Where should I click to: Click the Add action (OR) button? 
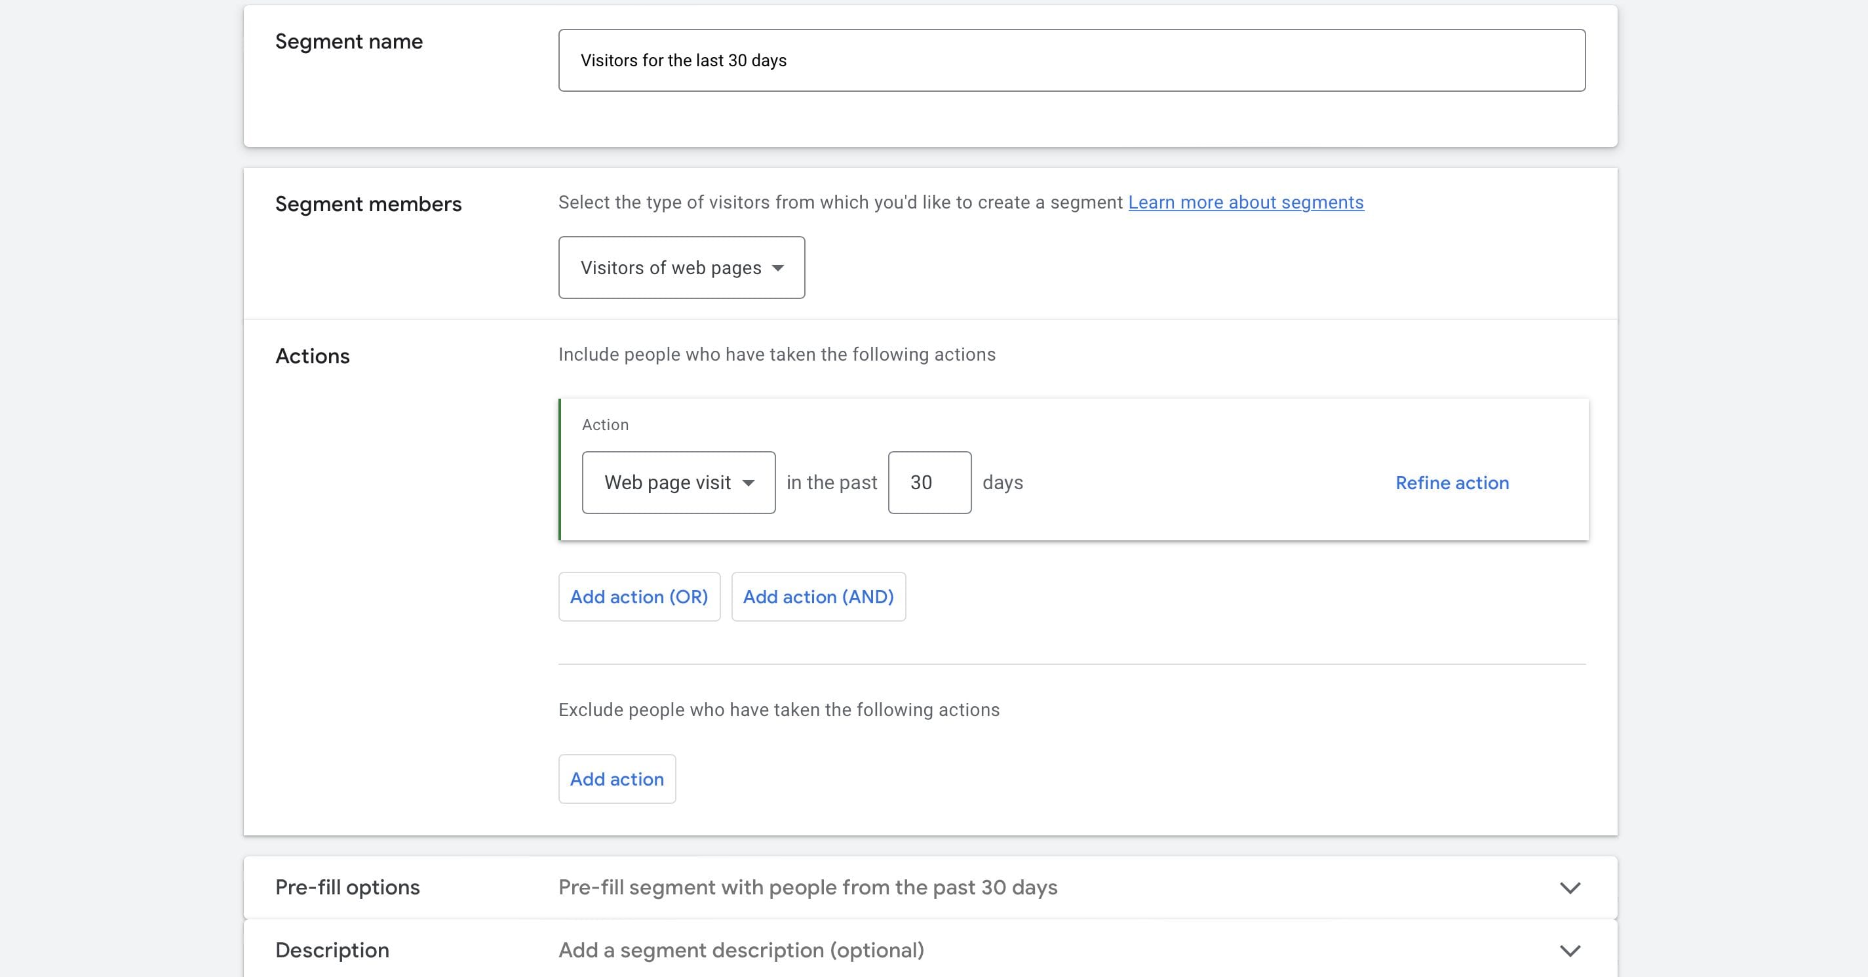pyautogui.click(x=639, y=596)
